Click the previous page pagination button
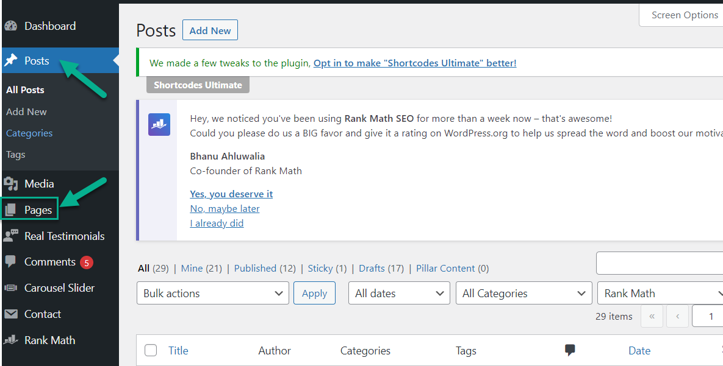This screenshot has width=723, height=366. coord(677,316)
